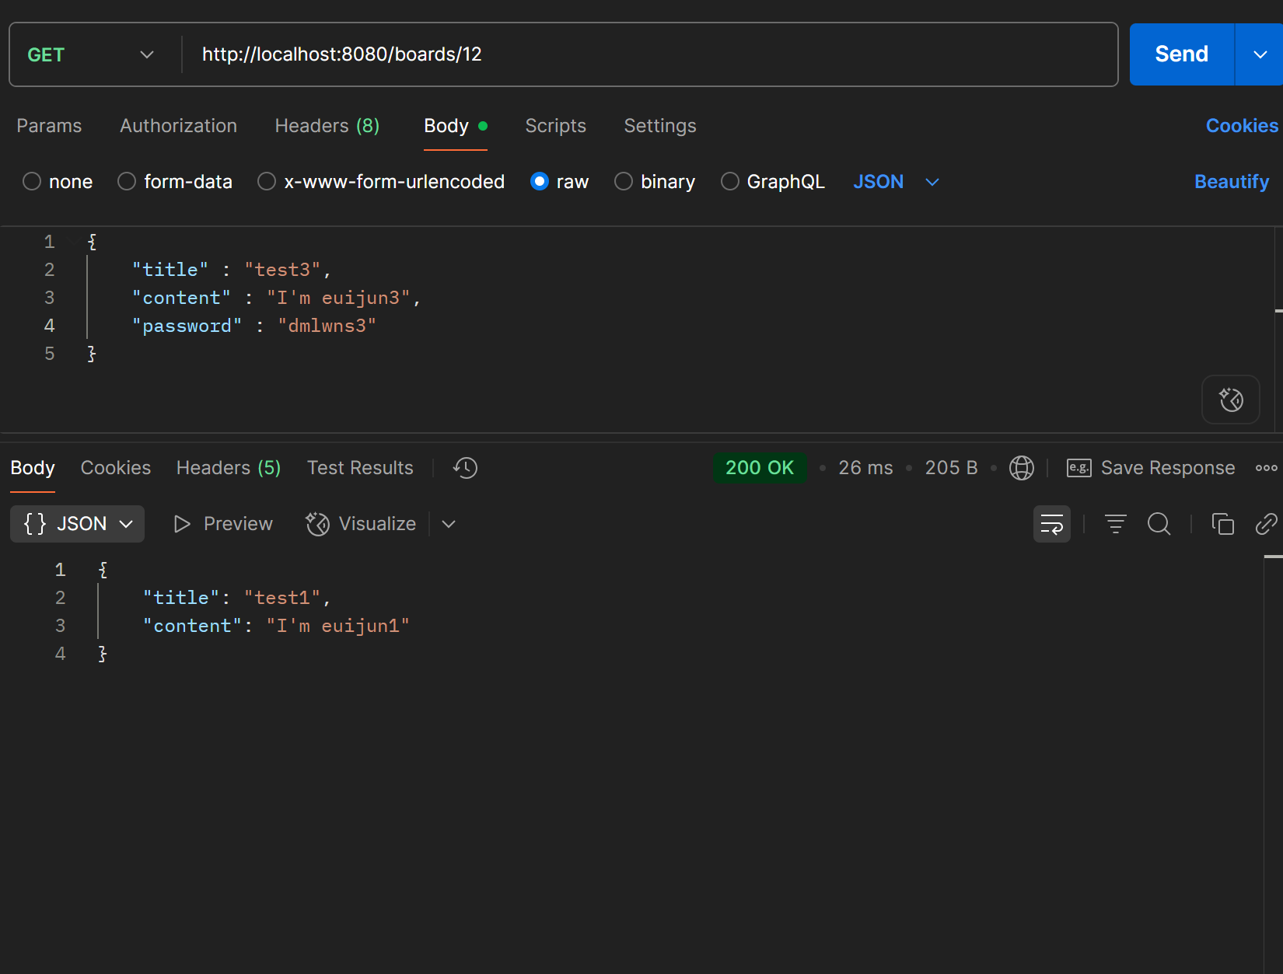Click Beautify to format the body
Viewport: 1283px width, 974px height.
coord(1232,182)
